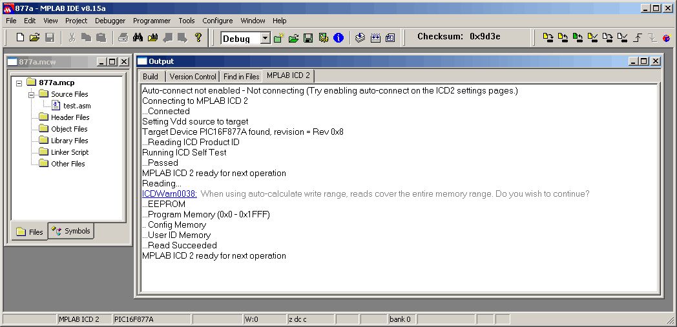Open Find with the binoculars icon
Screen dimensions: 677x327
(138, 37)
